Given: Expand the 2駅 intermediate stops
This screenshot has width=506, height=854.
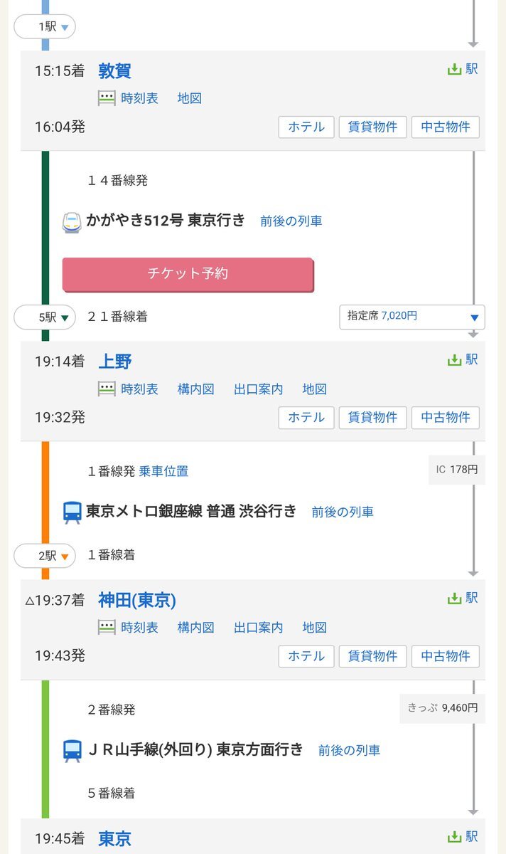Looking at the screenshot, I should click(x=45, y=556).
